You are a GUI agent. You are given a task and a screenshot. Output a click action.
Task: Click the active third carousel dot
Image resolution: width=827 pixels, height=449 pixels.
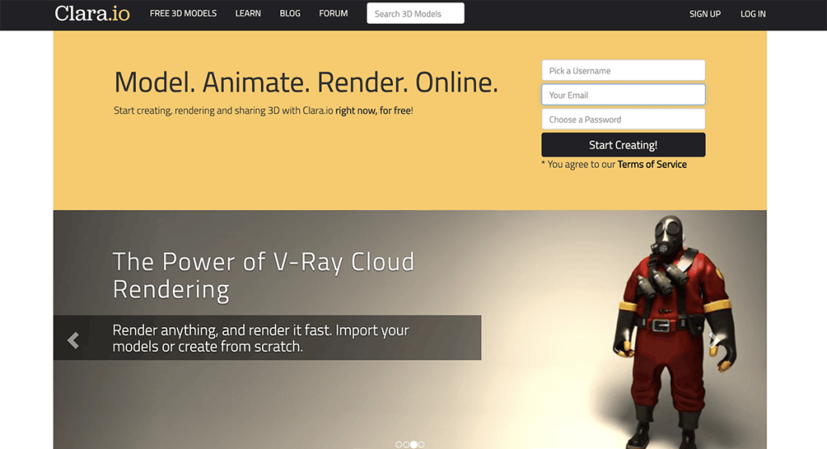(x=414, y=444)
